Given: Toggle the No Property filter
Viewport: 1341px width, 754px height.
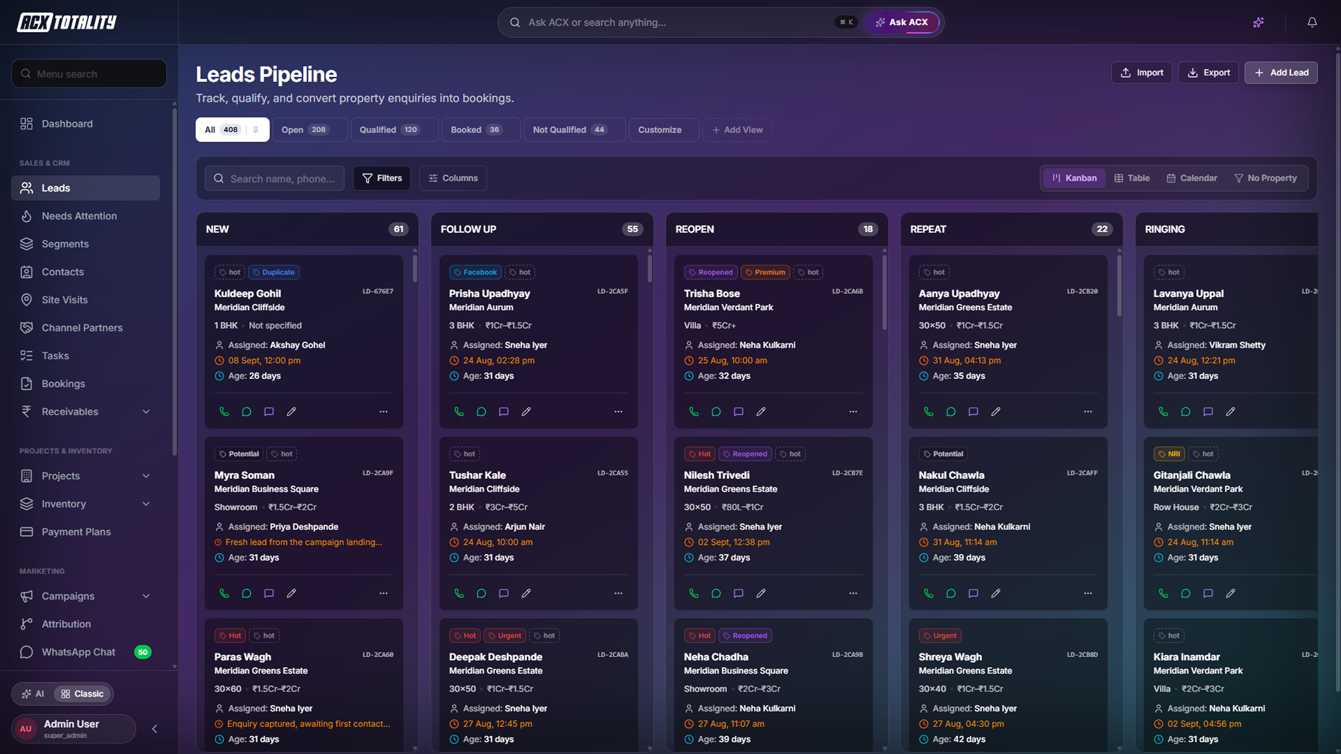Looking at the screenshot, I should click(x=1266, y=178).
